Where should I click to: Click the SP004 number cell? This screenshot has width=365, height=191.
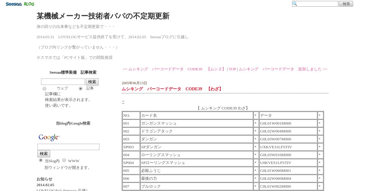coord(131,163)
